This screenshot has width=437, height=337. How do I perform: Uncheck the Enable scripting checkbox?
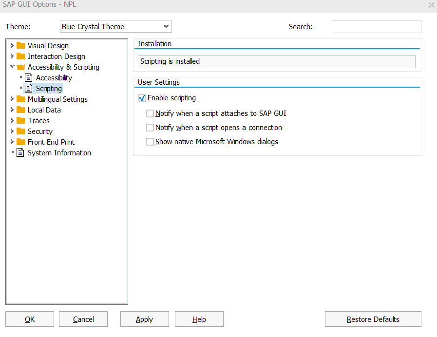coord(142,98)
